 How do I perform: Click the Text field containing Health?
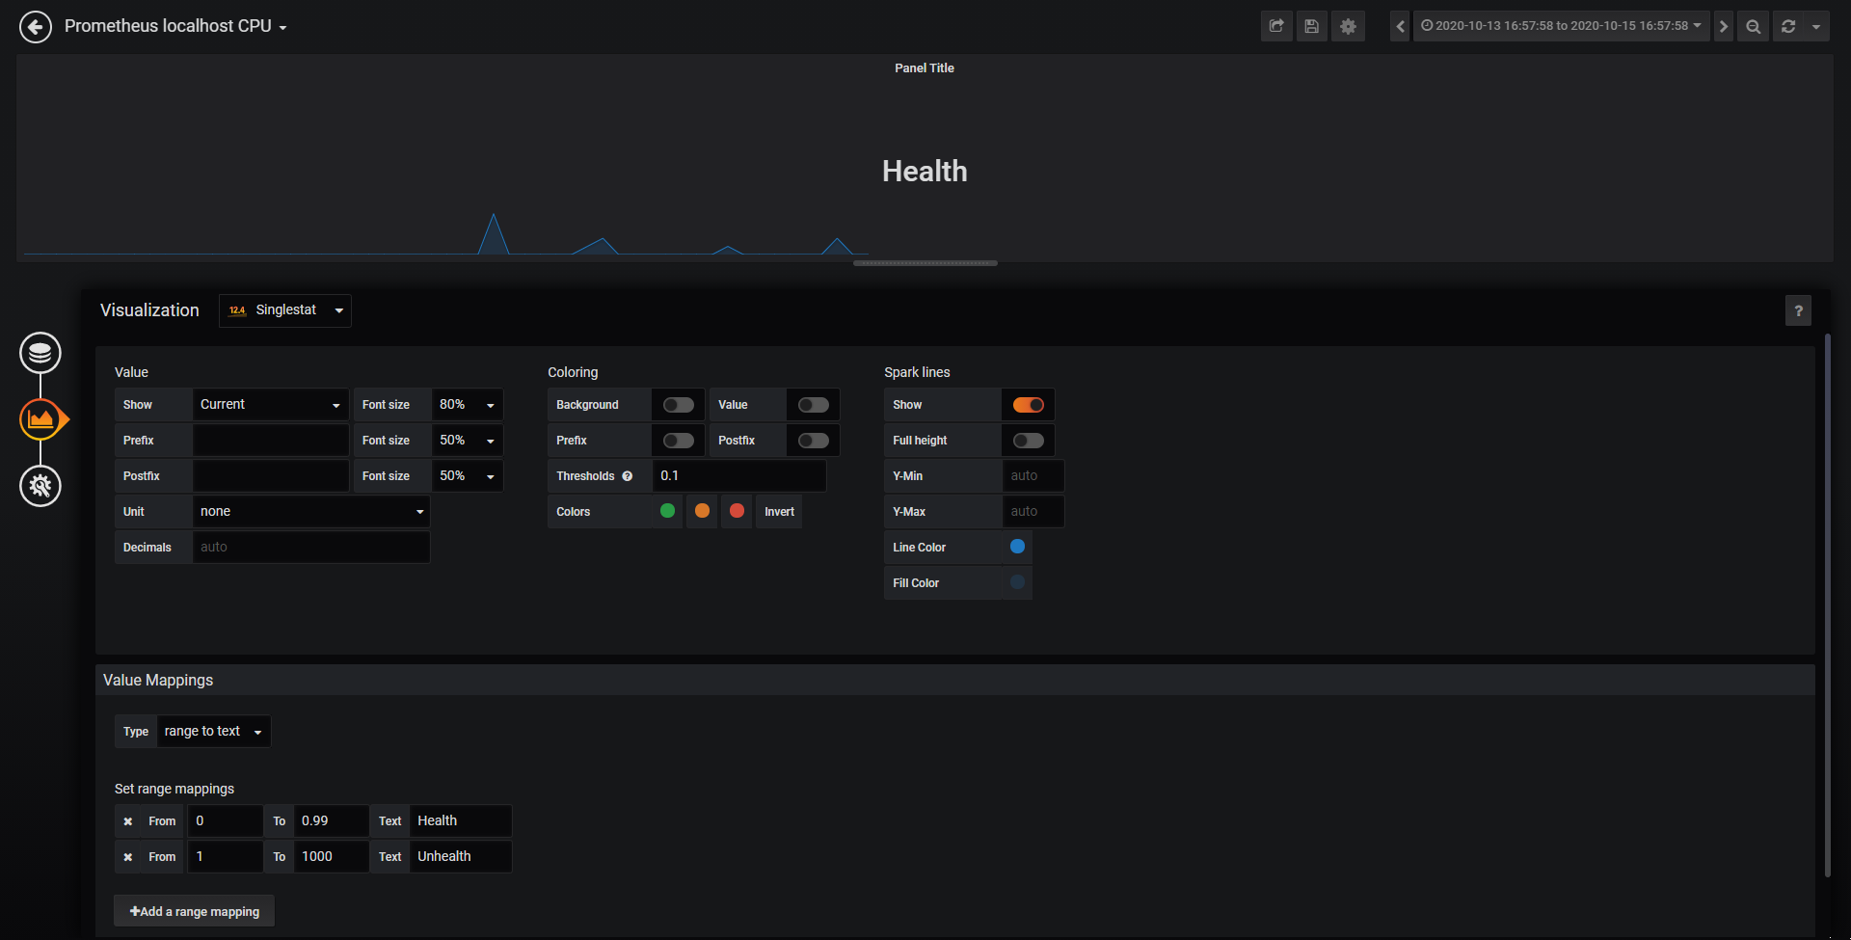461,821
